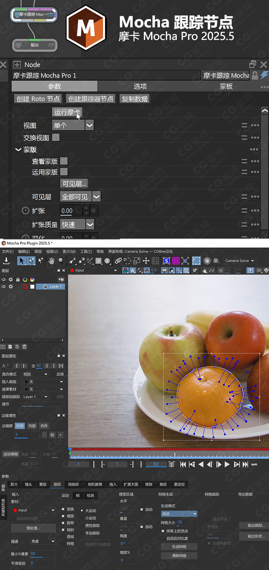
Task: Click the 运行摩卡 button
Action: [x=67, y=112]
